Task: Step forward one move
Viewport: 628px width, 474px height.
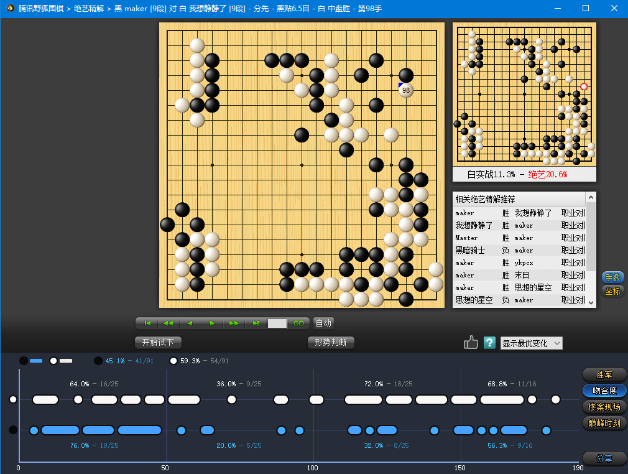Action: (212, 323)
